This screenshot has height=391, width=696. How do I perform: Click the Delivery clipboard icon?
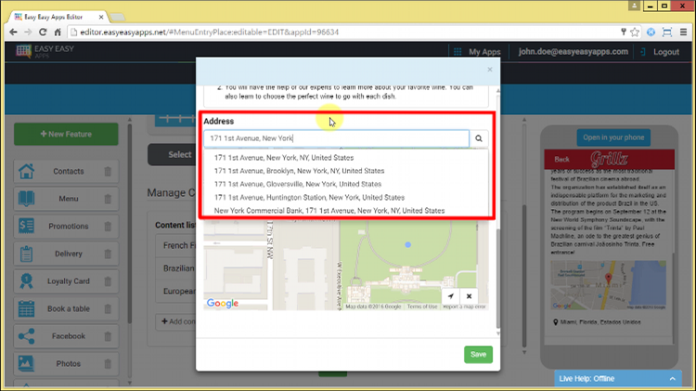click(26, 254)
